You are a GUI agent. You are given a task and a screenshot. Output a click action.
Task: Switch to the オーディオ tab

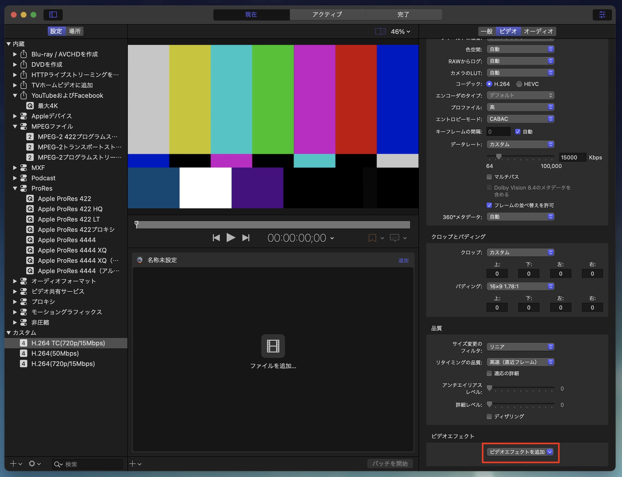click(x=538, y=31)
